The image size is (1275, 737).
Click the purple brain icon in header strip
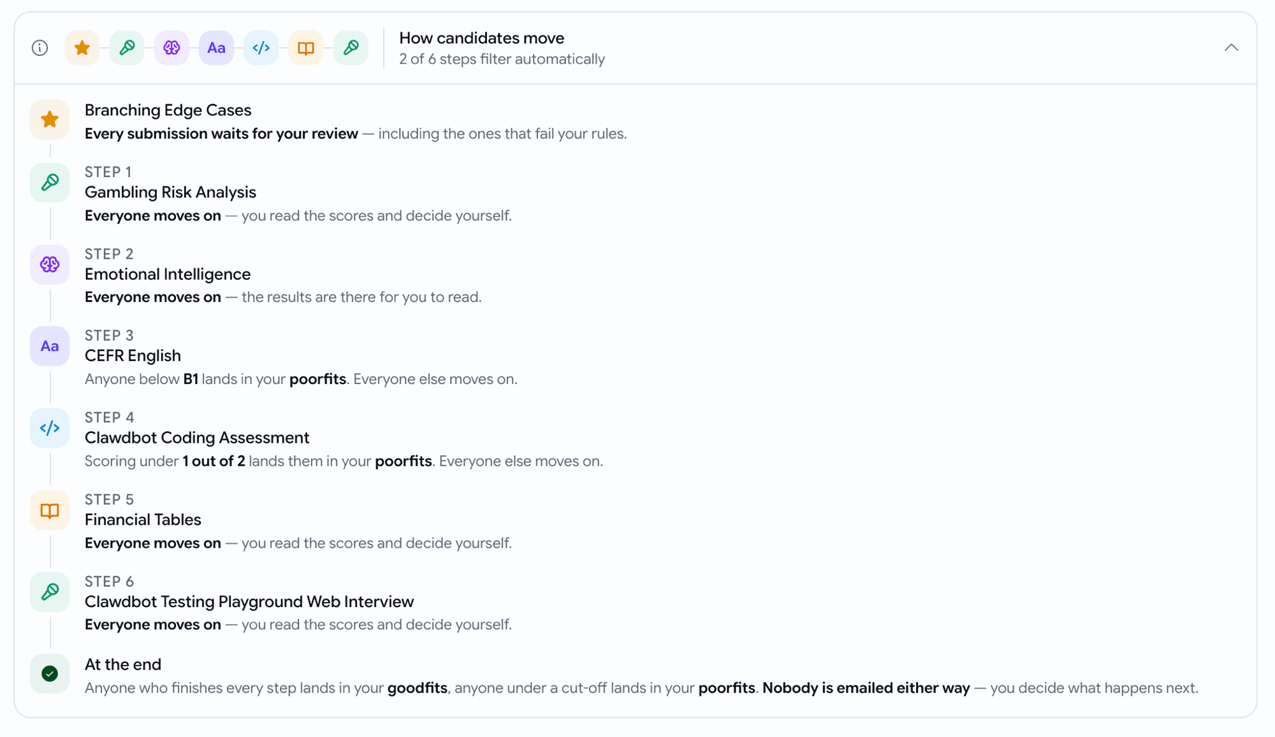click(x=171, y=48)
